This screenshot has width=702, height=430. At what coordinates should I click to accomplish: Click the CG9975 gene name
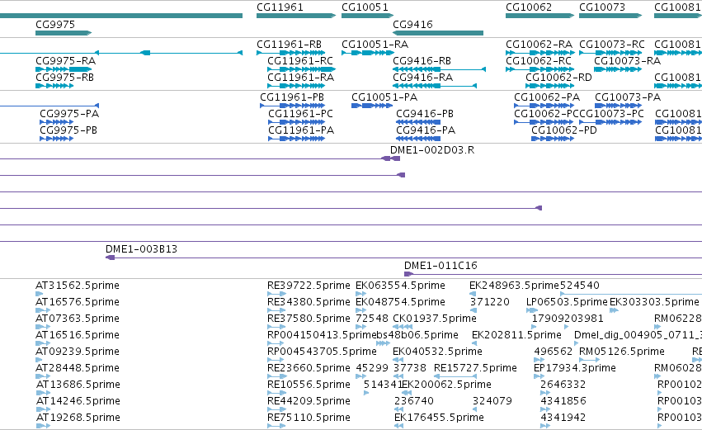[55, 24]
